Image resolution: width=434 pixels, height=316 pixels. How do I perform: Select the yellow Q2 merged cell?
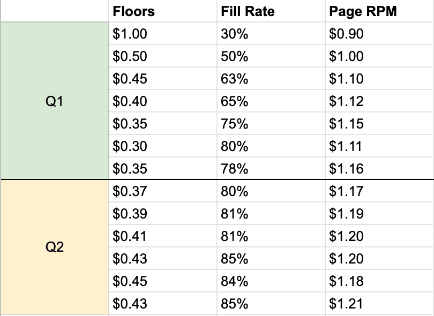(54, 247)
